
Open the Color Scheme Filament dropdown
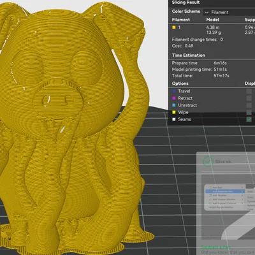click(229, 12)
